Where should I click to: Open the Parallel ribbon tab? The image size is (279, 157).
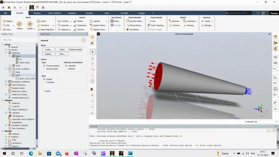coord(124,13)
